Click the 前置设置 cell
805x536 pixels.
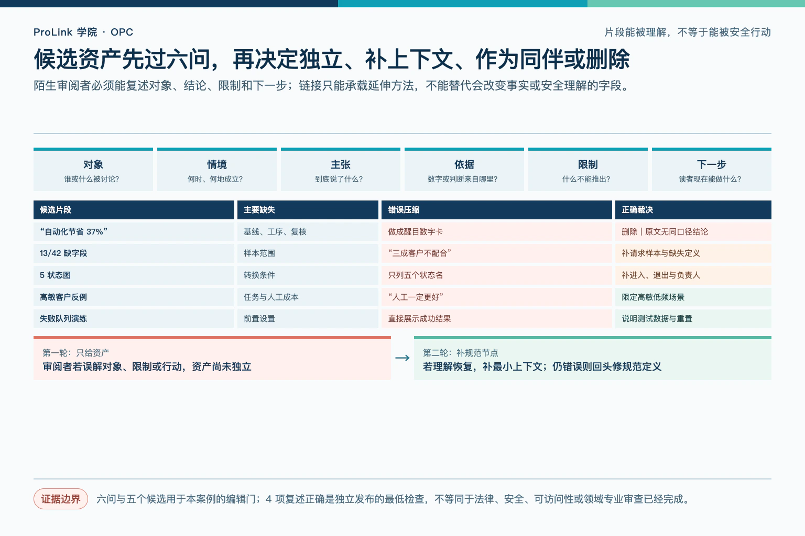[308, 319]
